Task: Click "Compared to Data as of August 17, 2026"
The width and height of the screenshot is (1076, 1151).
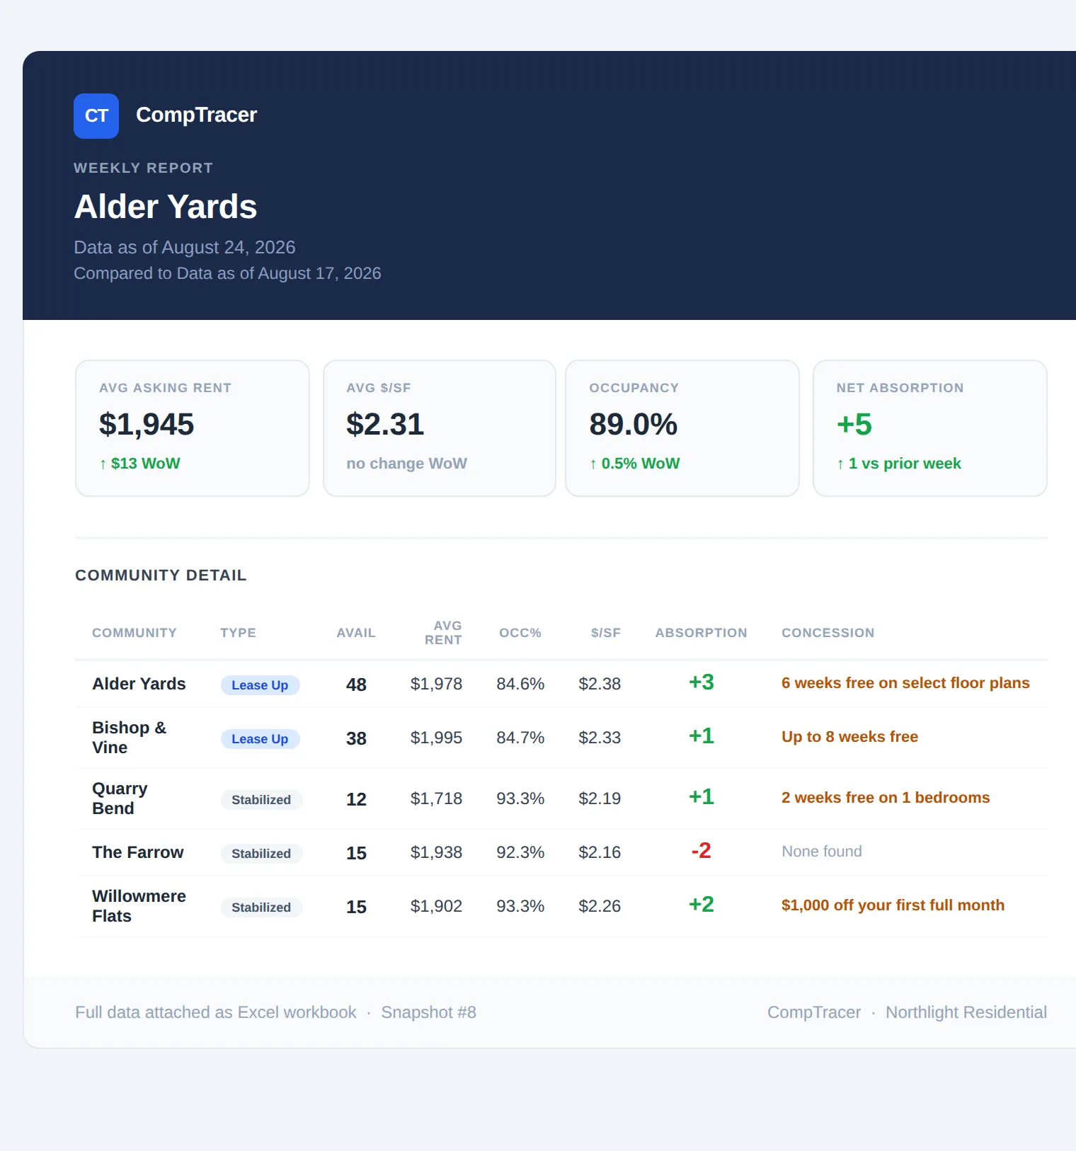Action: (227, 273)
